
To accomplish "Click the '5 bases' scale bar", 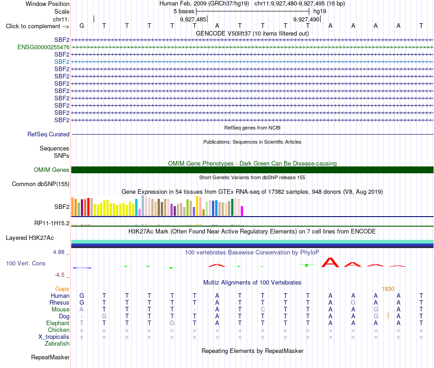I will (252, 11).
